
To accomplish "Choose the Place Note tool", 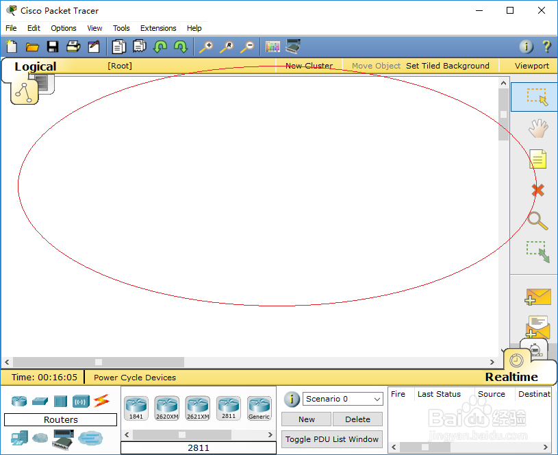I will pos(537,159).
